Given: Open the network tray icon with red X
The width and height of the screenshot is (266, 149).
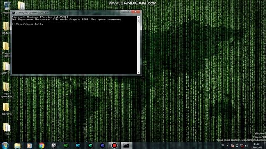Looking at the screenshot, I should pyautogui.click(x=242, y=146).
